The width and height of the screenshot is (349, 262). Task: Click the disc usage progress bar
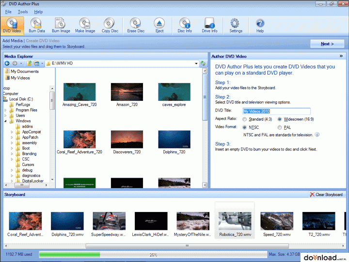[x=153, y=254]
